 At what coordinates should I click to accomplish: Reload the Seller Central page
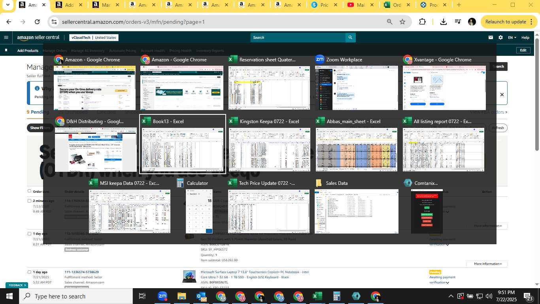[37, 22]
